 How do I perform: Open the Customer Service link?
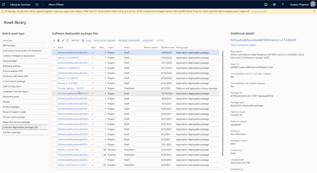pyautogui.click(x=258, y=11)
